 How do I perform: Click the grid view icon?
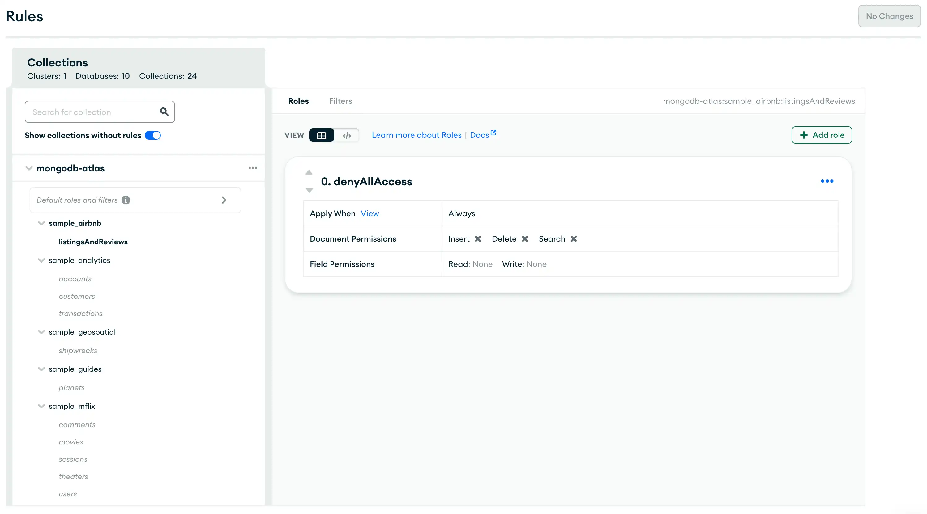coord(321,135)
